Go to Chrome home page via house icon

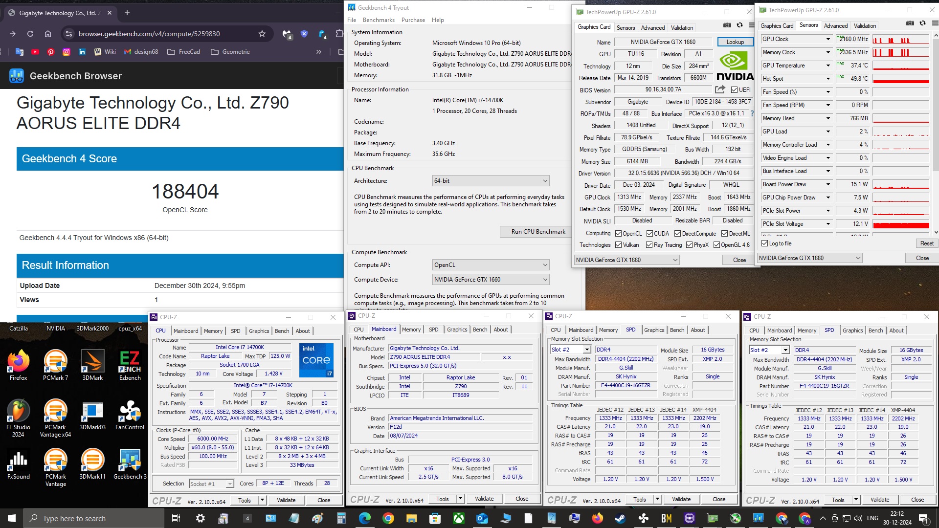[x=48, y=34]
